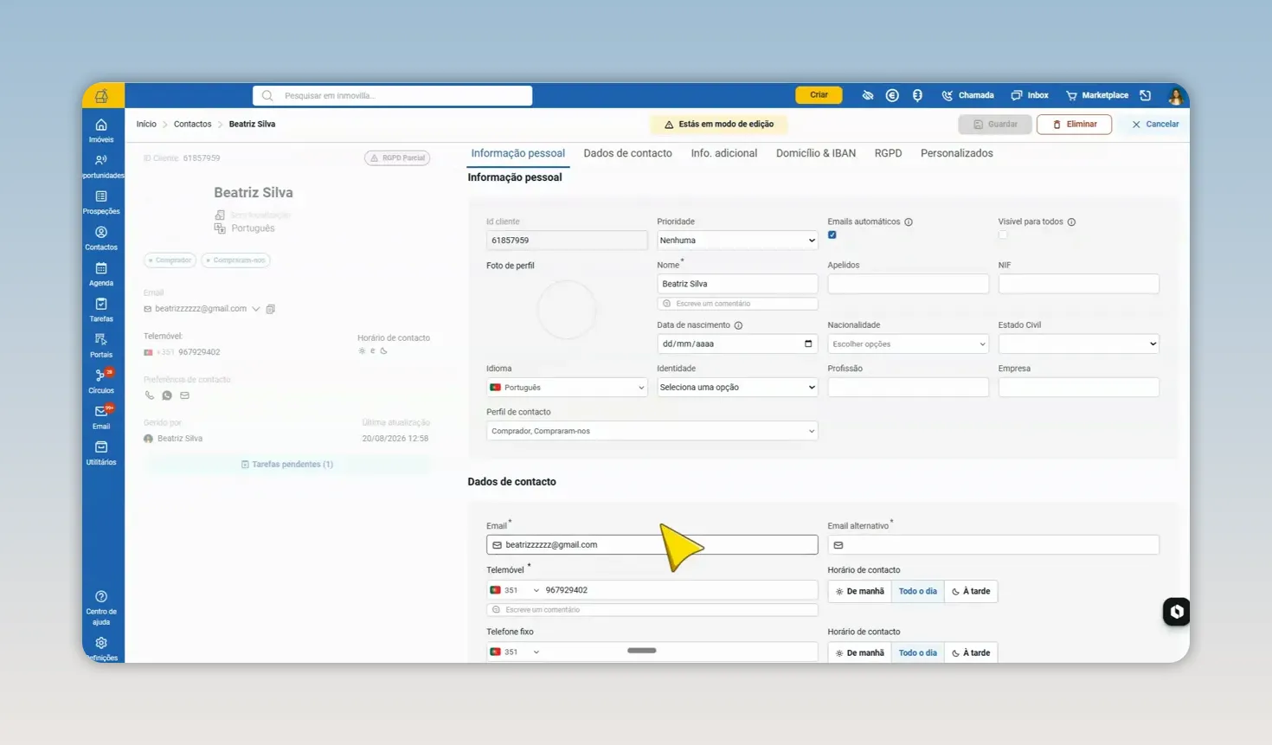Open the Perfil de contacto dropdown

652,431
